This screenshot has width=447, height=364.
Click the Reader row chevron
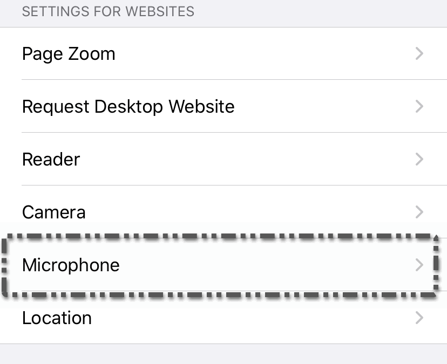pyautogui.click(x=419, y=160)
